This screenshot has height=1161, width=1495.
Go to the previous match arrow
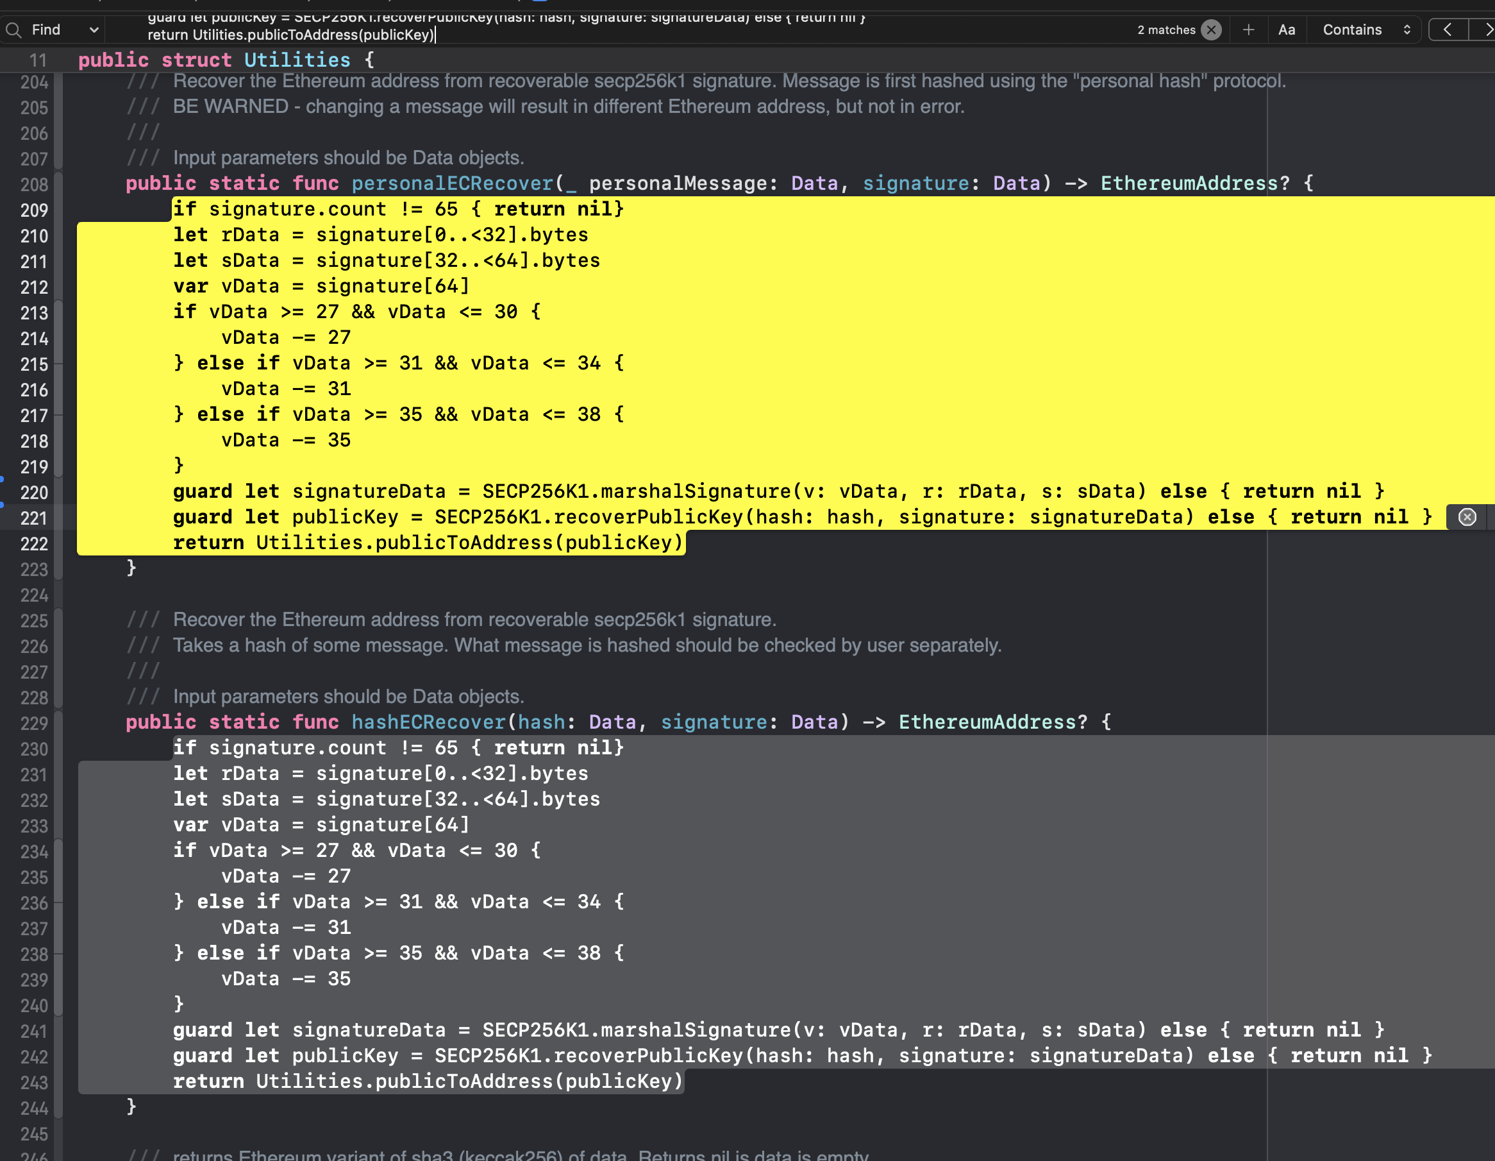[1447, 30]
